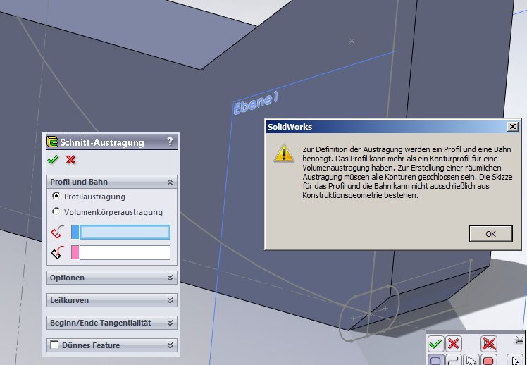
Task: Click the Optionen header label
Action: [x=67, y=278]
